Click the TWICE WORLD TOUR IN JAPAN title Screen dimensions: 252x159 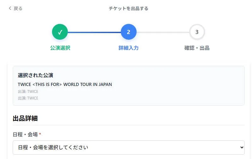click(x=65, y=84)
